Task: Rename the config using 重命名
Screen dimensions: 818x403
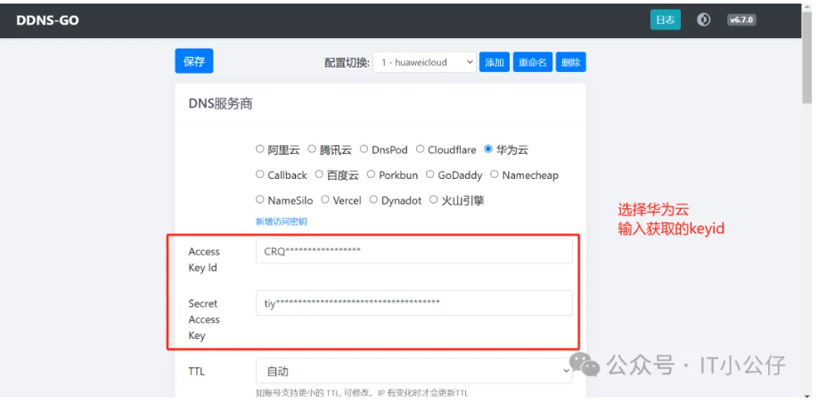Action: 533,62
